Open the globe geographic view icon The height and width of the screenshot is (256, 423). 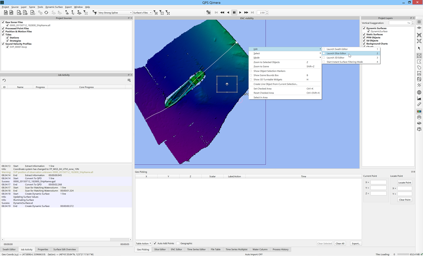(x=419, y=92)
